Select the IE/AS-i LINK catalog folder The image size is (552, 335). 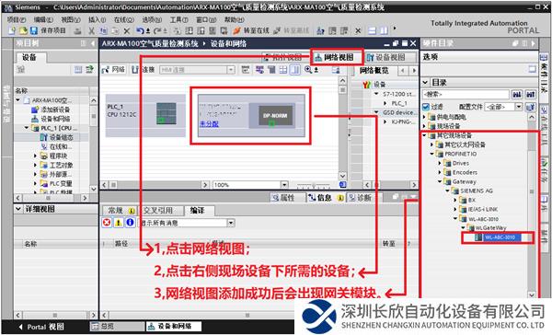point(483,209)
